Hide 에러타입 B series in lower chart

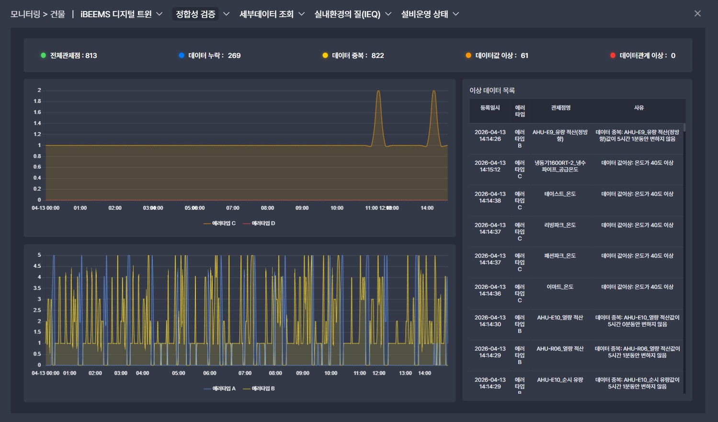(x=259, y=388)
